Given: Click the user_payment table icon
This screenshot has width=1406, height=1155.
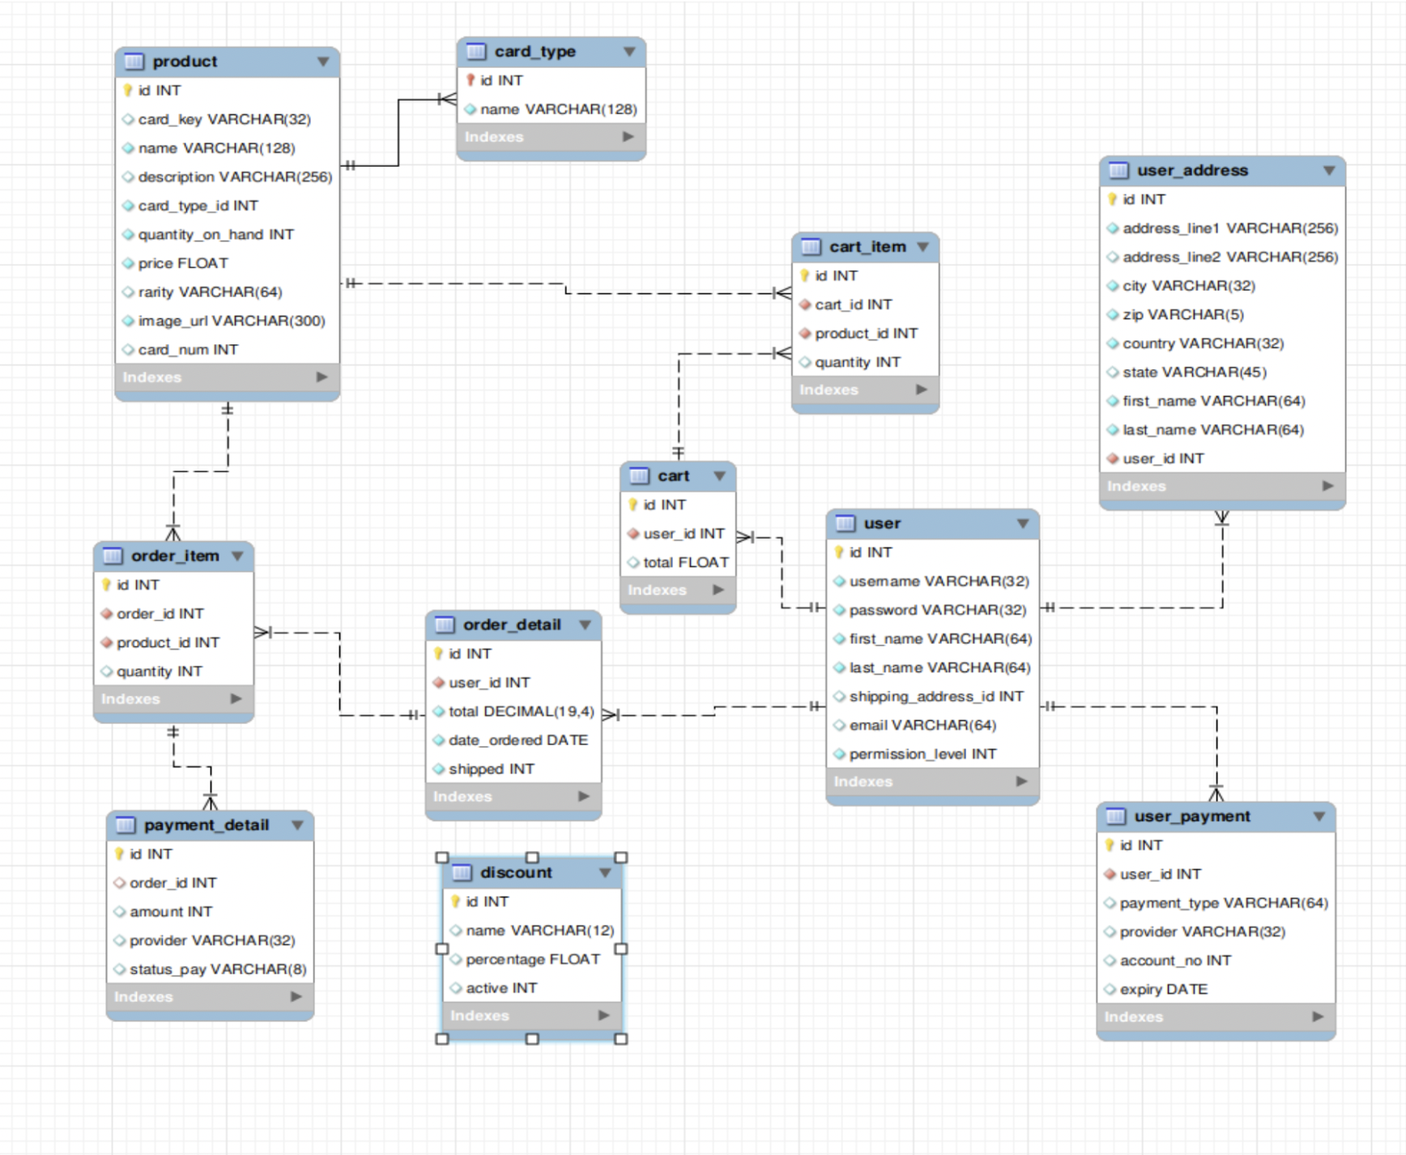Looking at the screenshot, I should coord(1115,816).
